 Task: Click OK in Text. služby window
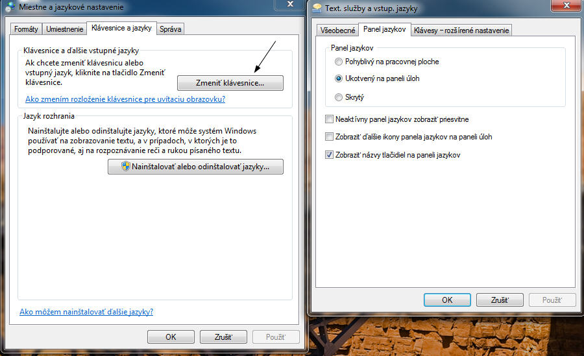pyautogui.click(x=447, y=300)
